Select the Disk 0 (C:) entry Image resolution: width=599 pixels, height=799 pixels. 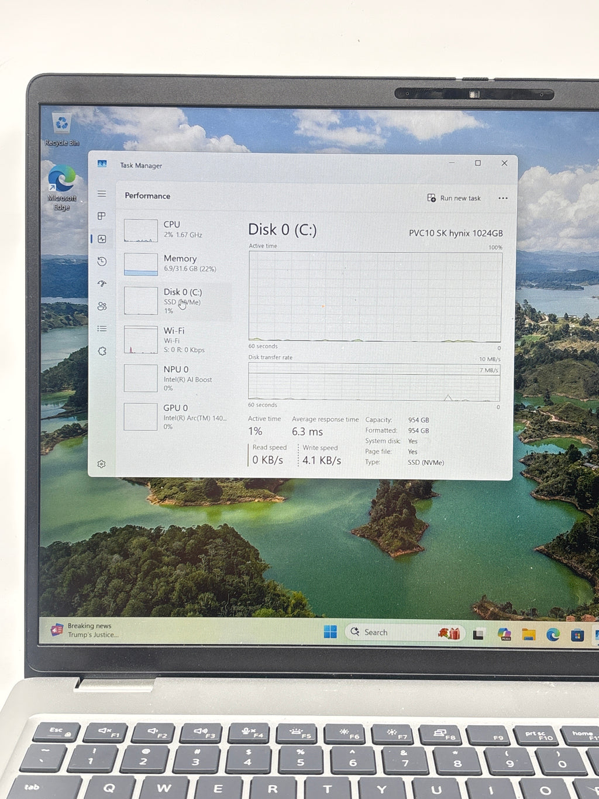pyautogui.click(x=177, y=301)
